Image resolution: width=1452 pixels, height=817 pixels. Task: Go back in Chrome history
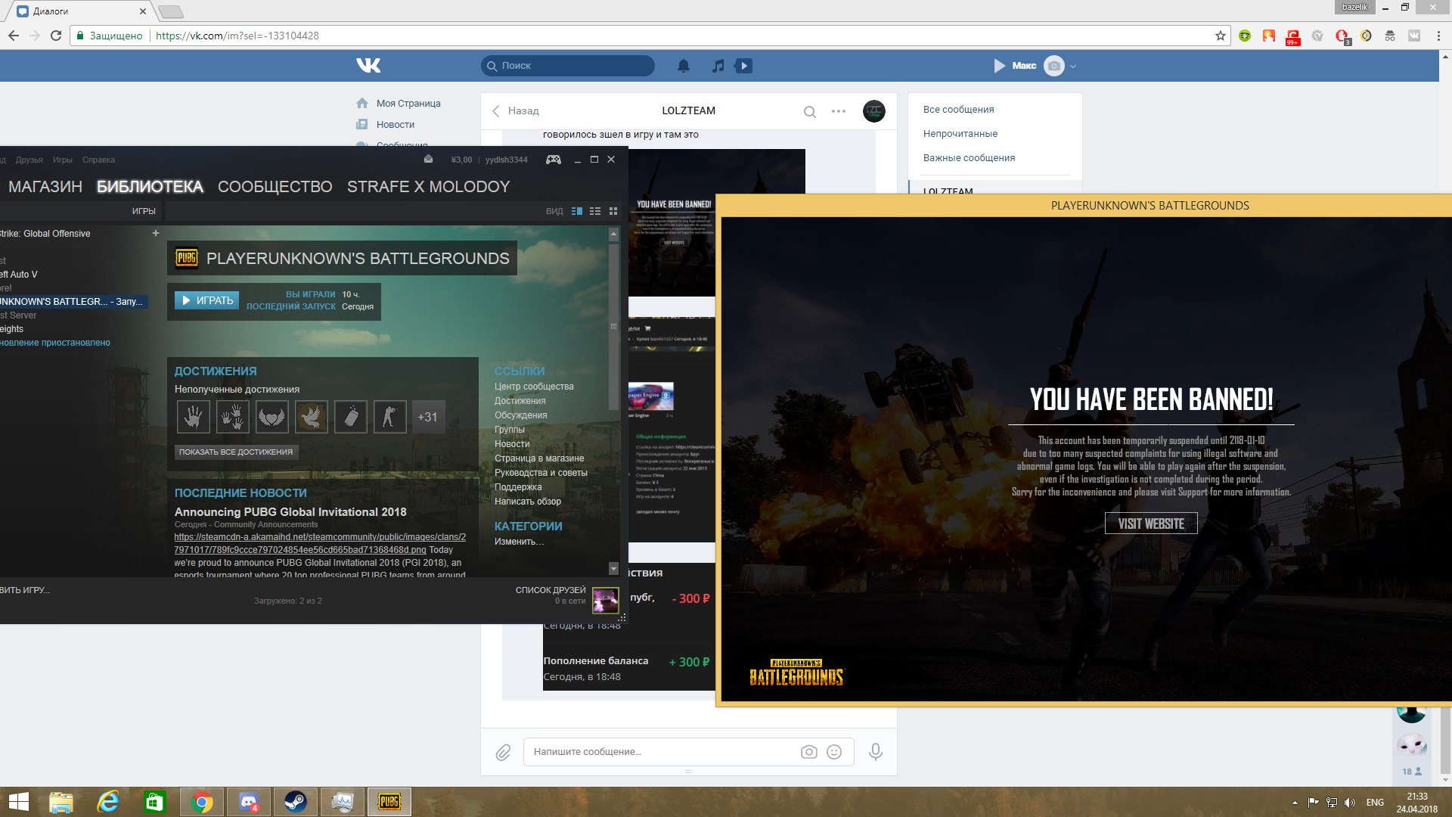[x=14, y=36]
